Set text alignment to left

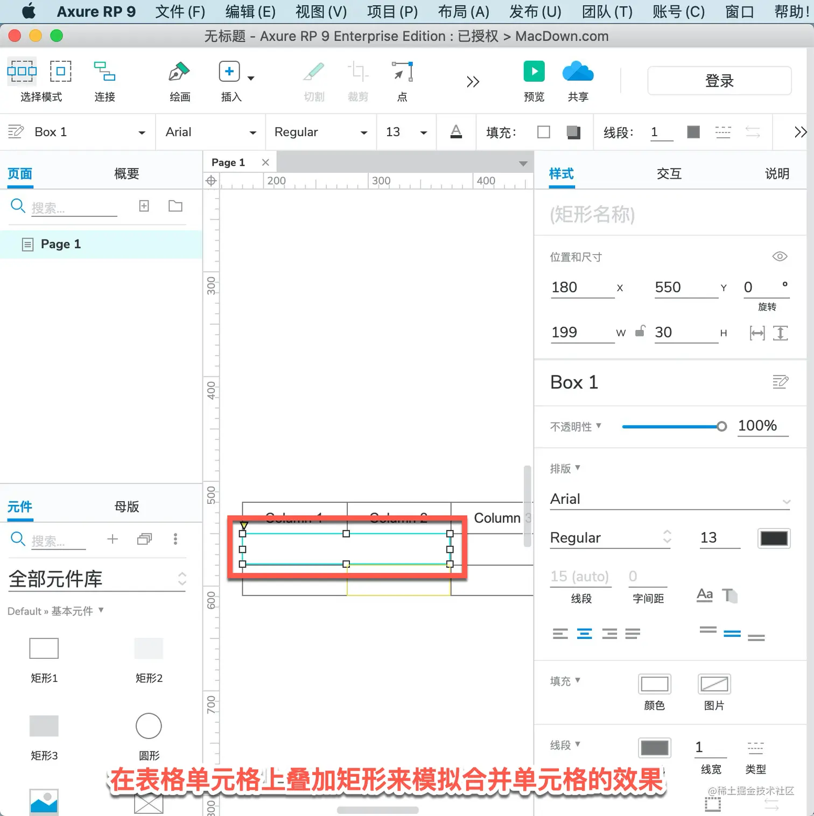click(x=560, y=634)
